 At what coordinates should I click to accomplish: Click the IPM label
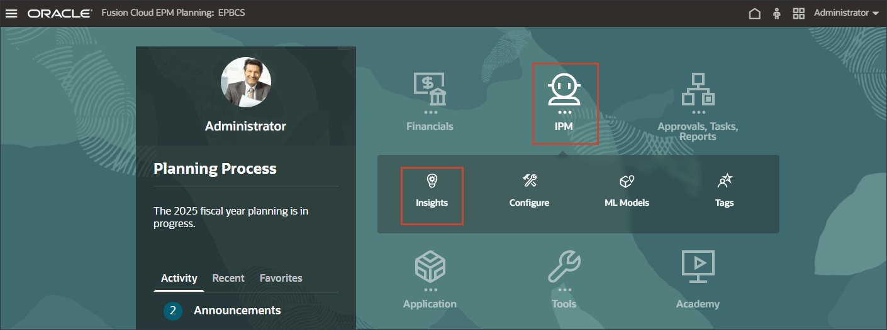point(564,126)
